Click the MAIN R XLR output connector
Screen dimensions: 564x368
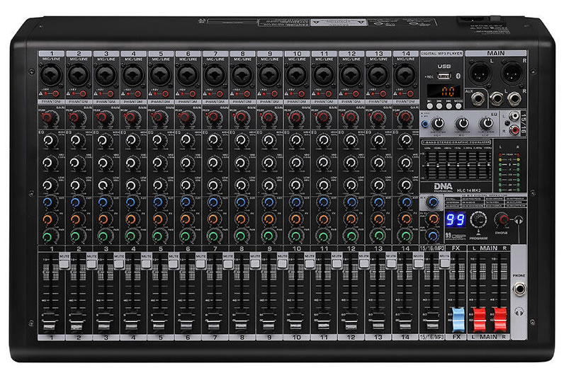pyautogui.click(x=512, y=73)
